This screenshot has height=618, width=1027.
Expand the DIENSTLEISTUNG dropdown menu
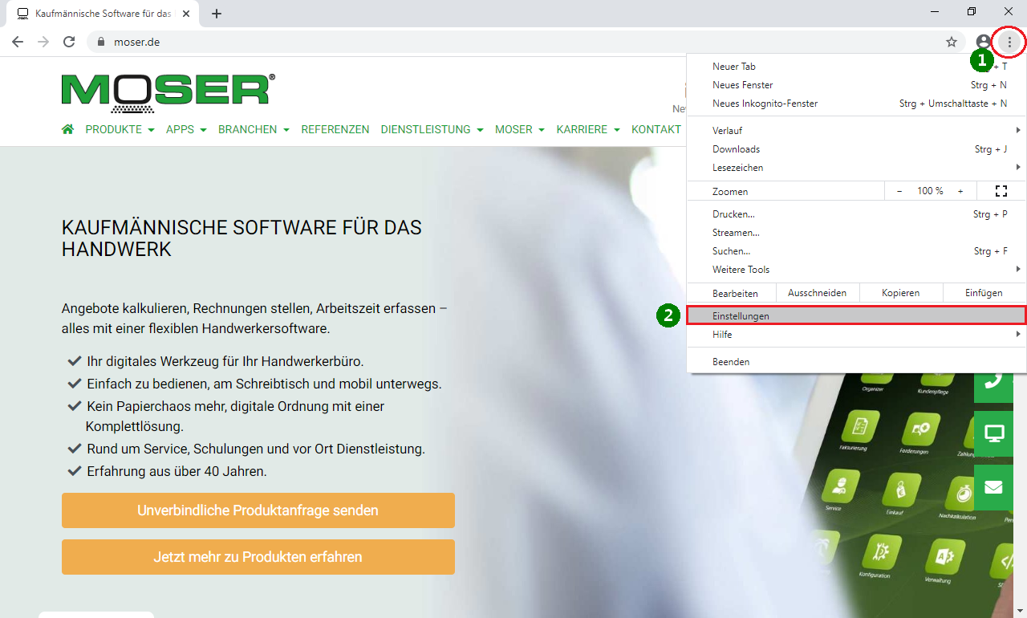click(x=432, y=129)
